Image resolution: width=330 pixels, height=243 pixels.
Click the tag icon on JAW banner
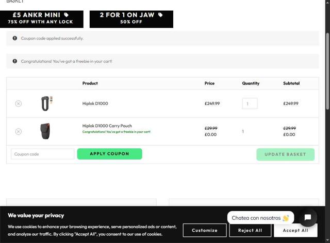pyautogui.click(x=160, y=15)
